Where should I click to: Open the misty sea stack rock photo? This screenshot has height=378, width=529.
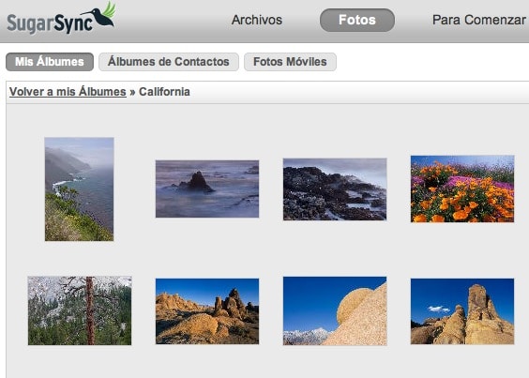(207, 189)
